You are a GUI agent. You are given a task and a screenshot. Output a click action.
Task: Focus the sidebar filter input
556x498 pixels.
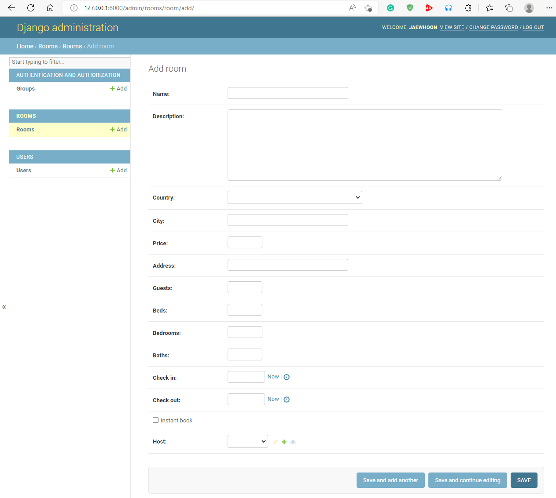point(70,62)
